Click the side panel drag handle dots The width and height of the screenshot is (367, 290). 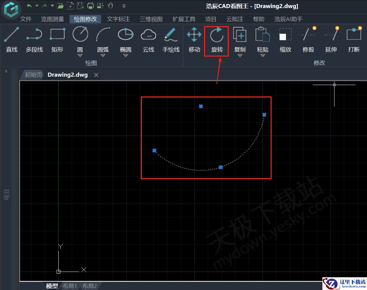6,71
